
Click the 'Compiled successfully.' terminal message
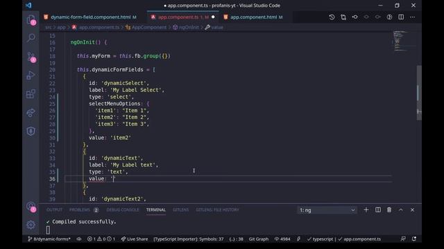tap(84, 222)
